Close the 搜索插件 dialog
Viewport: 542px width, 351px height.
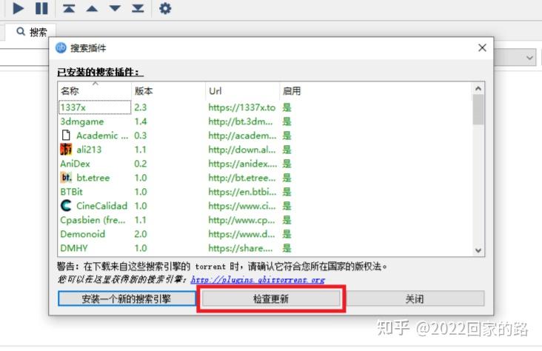click(x=482, y=47)
